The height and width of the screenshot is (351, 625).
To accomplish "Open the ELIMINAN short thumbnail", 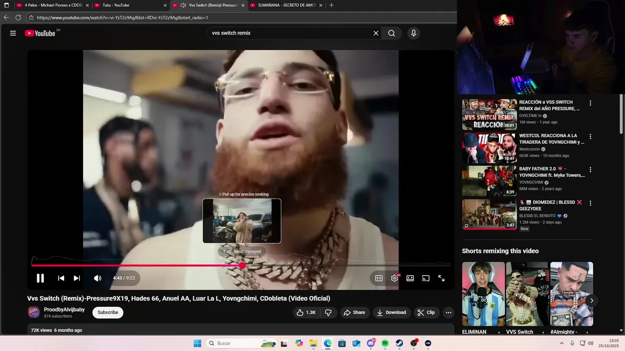I will (x=483, y=294).
